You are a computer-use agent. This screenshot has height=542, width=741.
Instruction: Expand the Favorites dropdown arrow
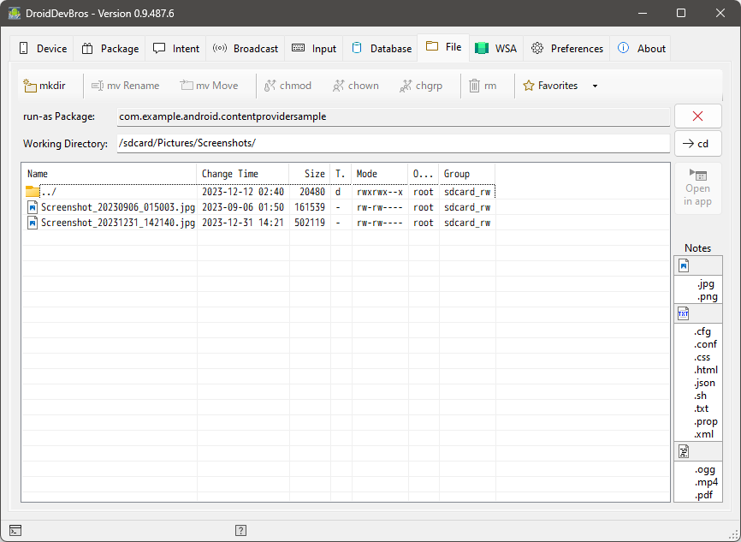(x=595, y=86)
